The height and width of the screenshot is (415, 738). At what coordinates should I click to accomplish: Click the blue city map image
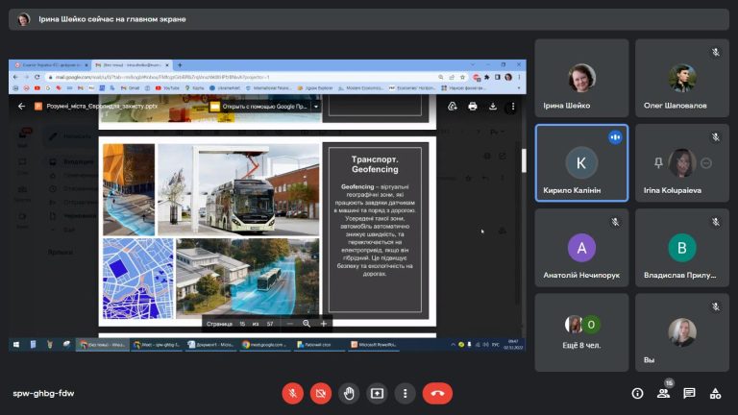point(138,279)
